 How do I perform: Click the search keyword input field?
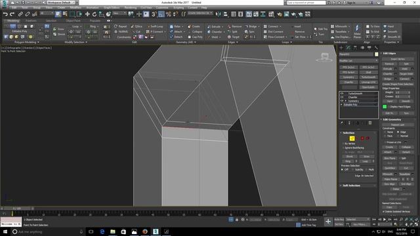[306, 3]
